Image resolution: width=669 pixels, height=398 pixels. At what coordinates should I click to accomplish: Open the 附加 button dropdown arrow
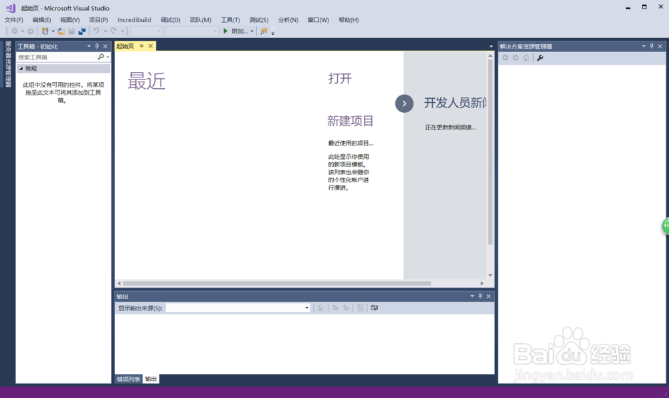click(x=252, y=31)
